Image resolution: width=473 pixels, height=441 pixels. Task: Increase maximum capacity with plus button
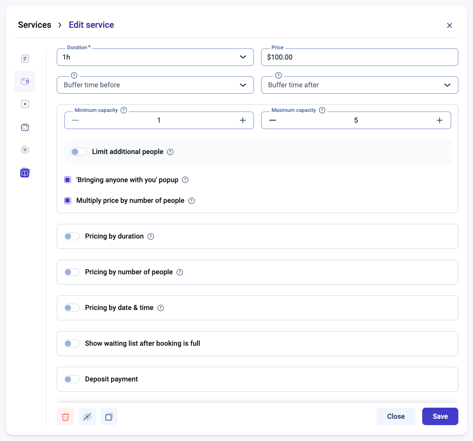(440, 120)
